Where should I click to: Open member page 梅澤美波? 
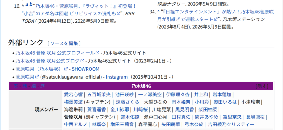(x=73, y=102)
